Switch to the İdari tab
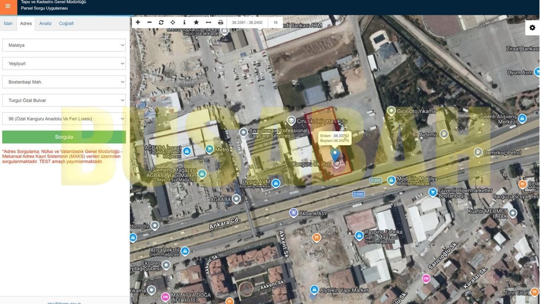The width and height of the screenshot is (541, 304). [x=8, y=24]
